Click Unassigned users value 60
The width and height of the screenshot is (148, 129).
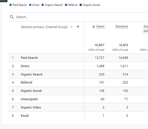pos(103,99)
